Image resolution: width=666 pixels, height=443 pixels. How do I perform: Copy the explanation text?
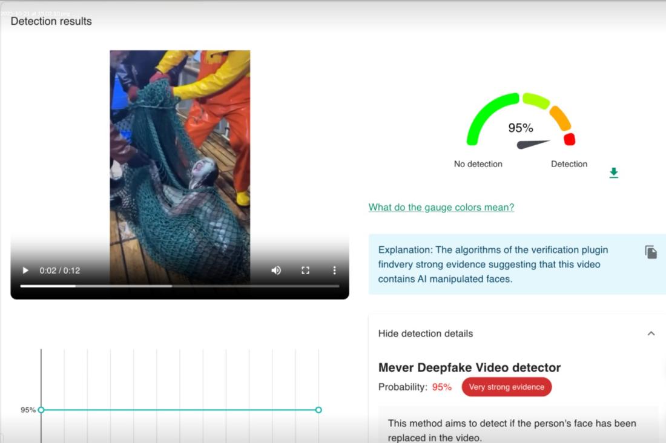tap(651, 252)
